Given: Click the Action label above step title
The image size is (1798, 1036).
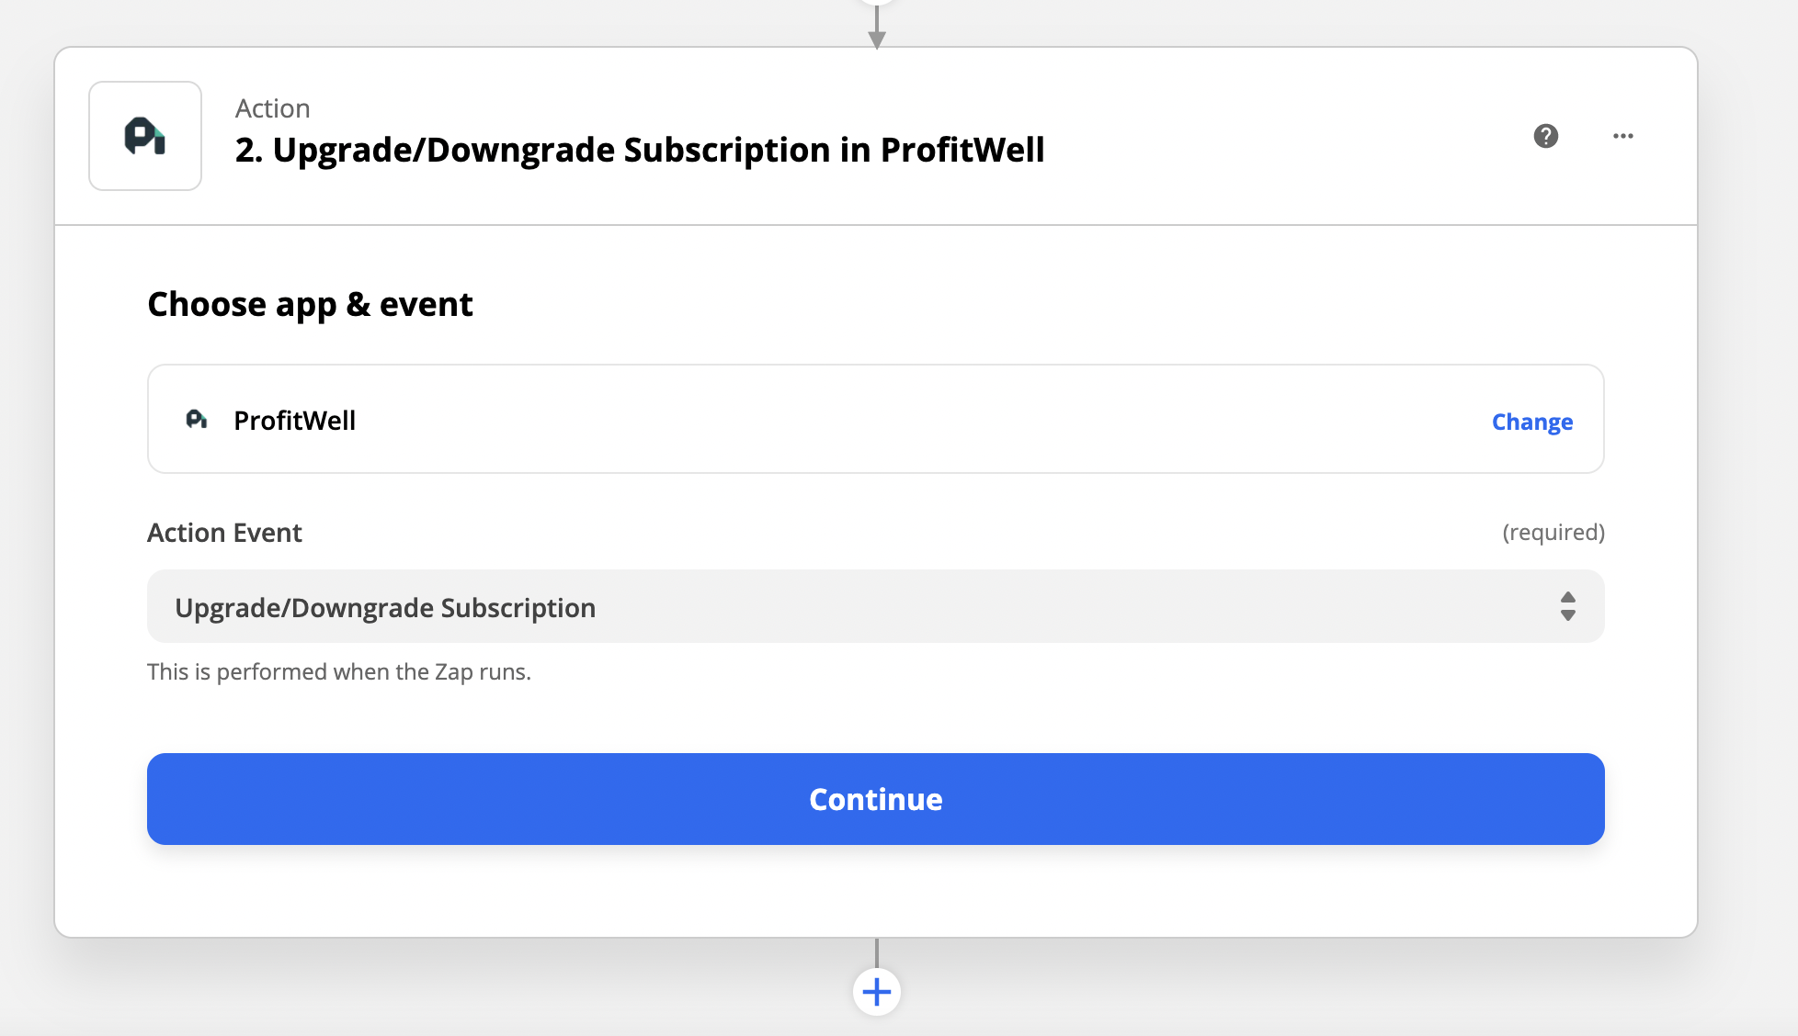Looking at the screenshot, I should [x=272, y=108].
